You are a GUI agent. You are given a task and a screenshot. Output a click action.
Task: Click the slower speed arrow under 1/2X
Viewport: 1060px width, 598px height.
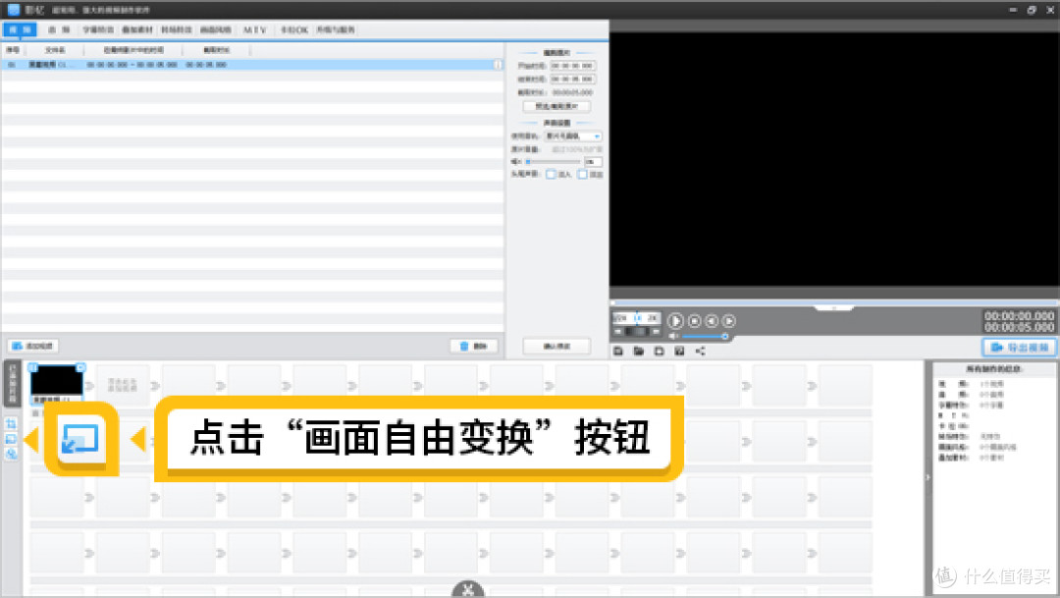[x=618, y=332]
